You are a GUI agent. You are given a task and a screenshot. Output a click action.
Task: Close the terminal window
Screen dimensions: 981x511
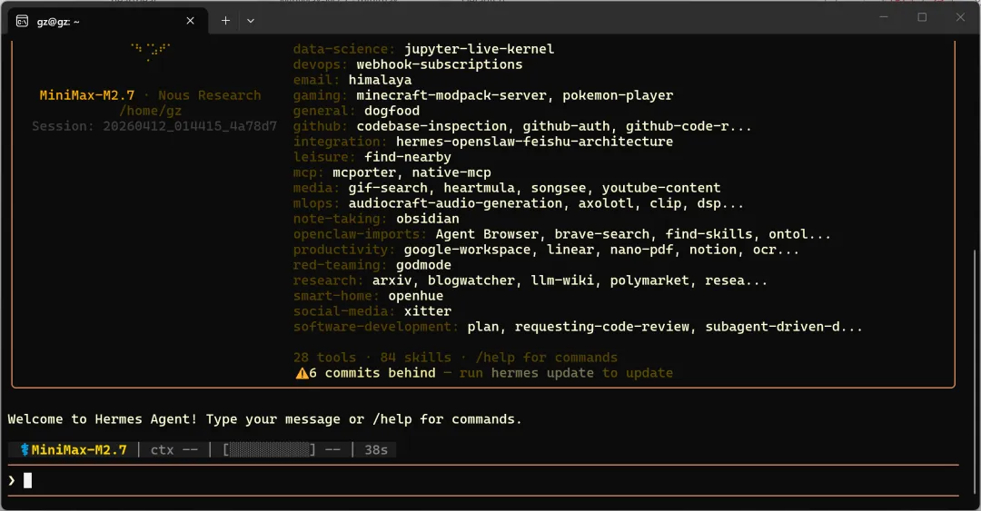[x=960, y=17]
